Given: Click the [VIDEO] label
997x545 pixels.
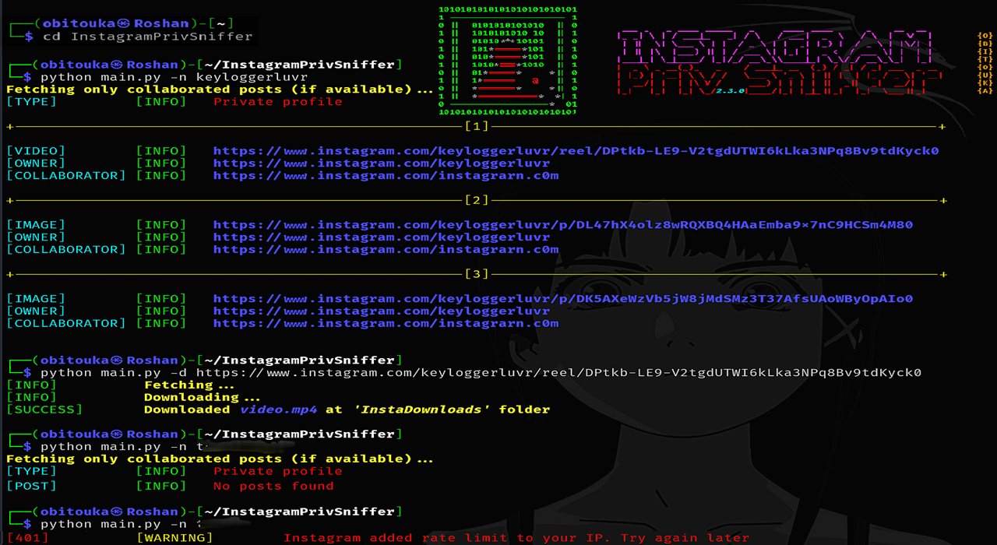Looking at the screenshot, I should 36,151.
